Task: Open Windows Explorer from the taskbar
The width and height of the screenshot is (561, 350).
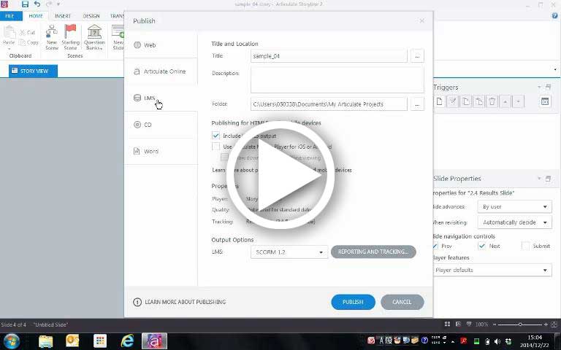Action: tap(45, 341)
